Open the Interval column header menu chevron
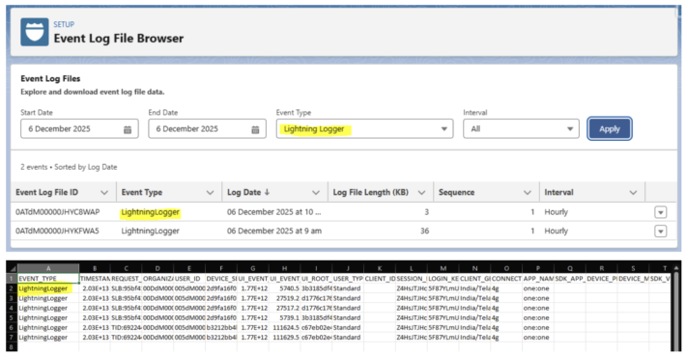 point(633,193)
